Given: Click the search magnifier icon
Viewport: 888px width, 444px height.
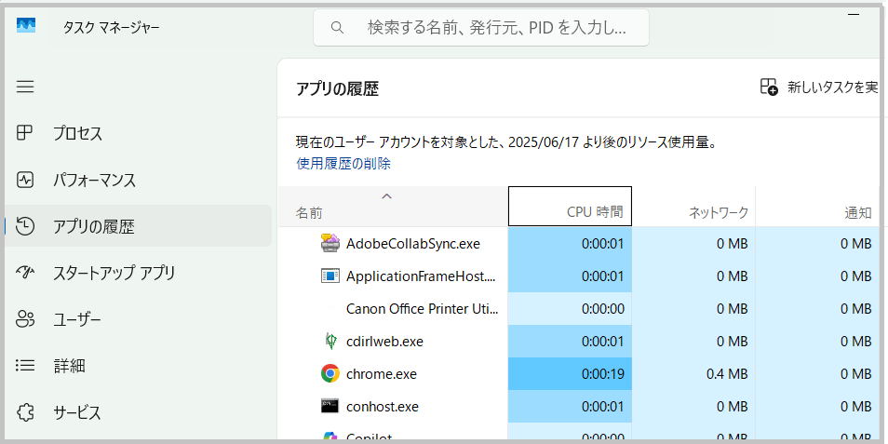Looking at the screenshot, I should click(x=338, y=27).
